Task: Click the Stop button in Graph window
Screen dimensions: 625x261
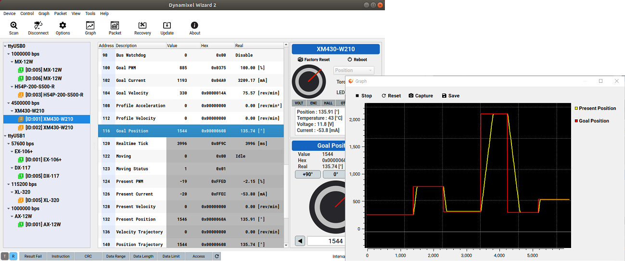Action: [364, 96]
